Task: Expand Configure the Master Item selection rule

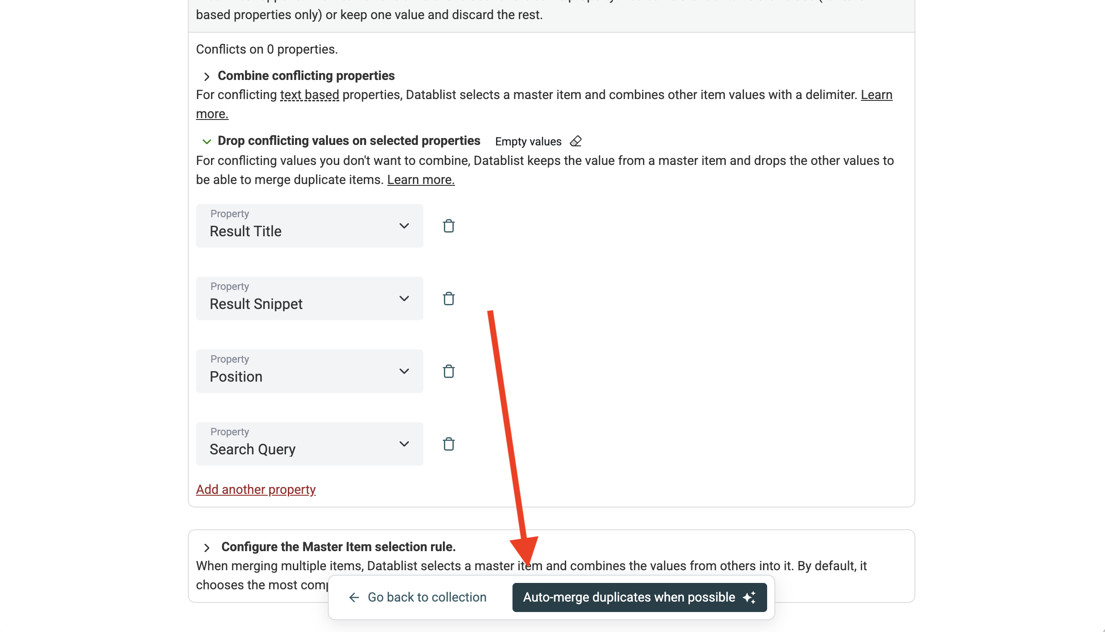Action: 207,547
